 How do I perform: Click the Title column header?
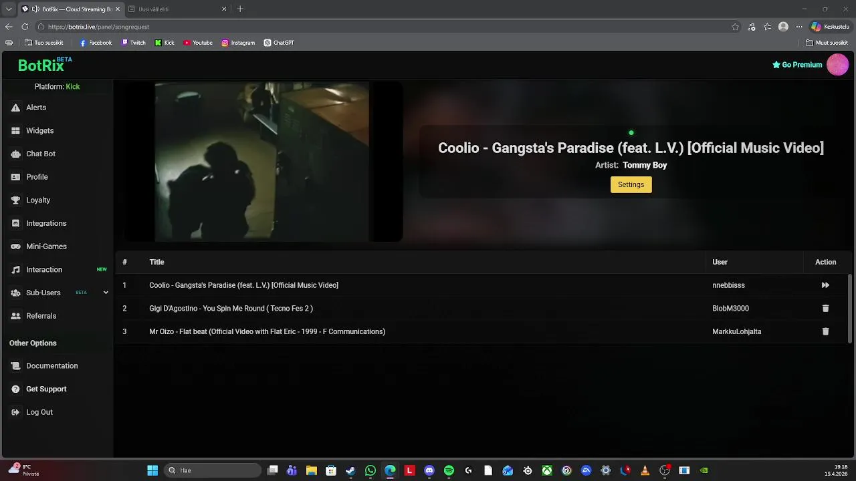point(156,262)
